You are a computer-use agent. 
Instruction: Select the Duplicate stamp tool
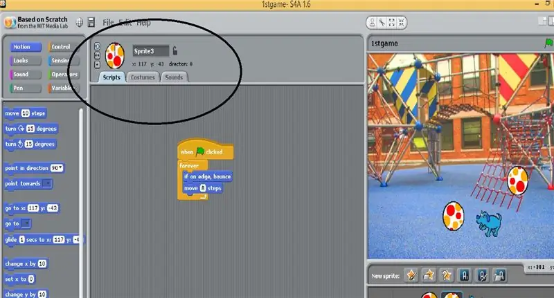372,23
